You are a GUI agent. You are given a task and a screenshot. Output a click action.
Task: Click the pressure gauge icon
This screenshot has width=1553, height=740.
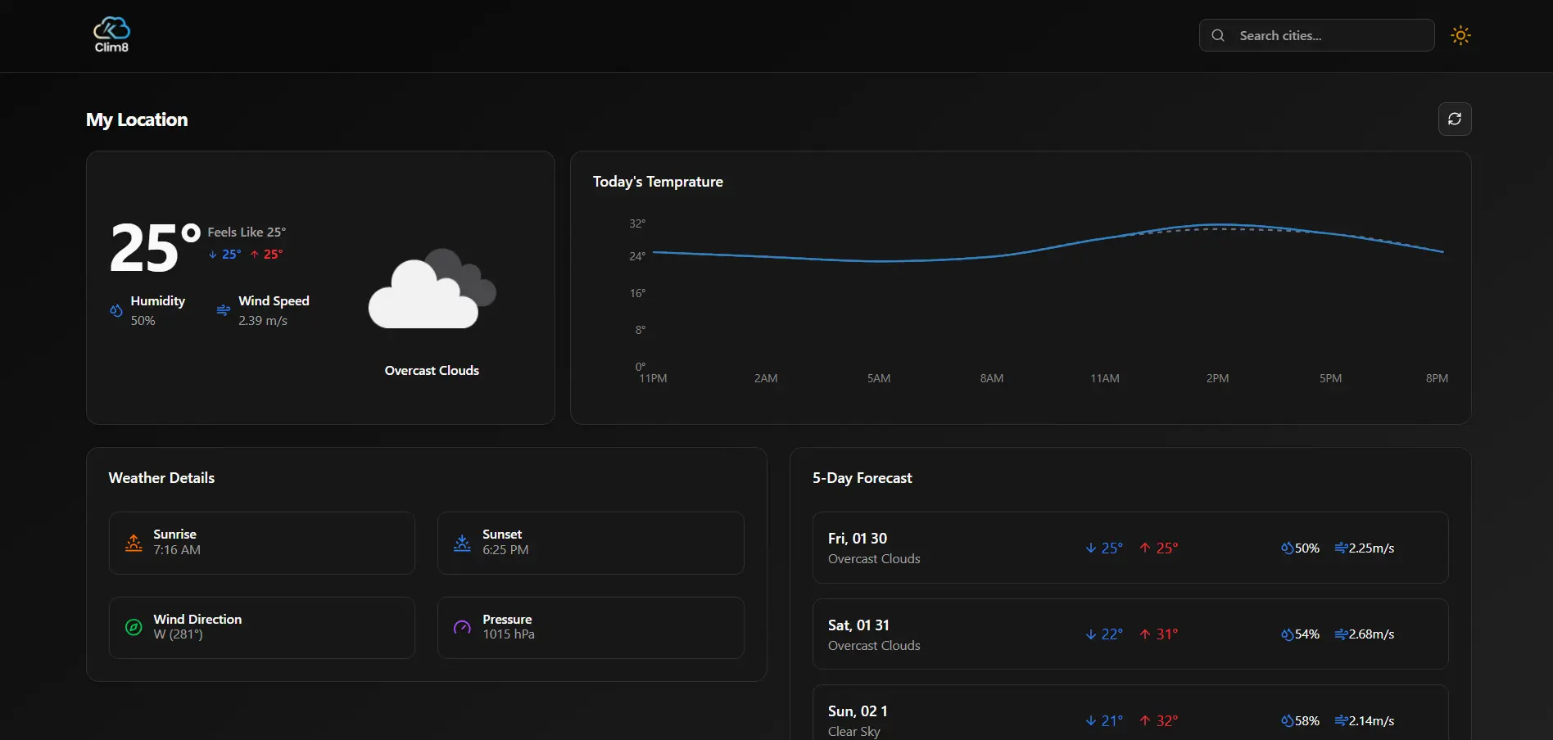(462, 628)
